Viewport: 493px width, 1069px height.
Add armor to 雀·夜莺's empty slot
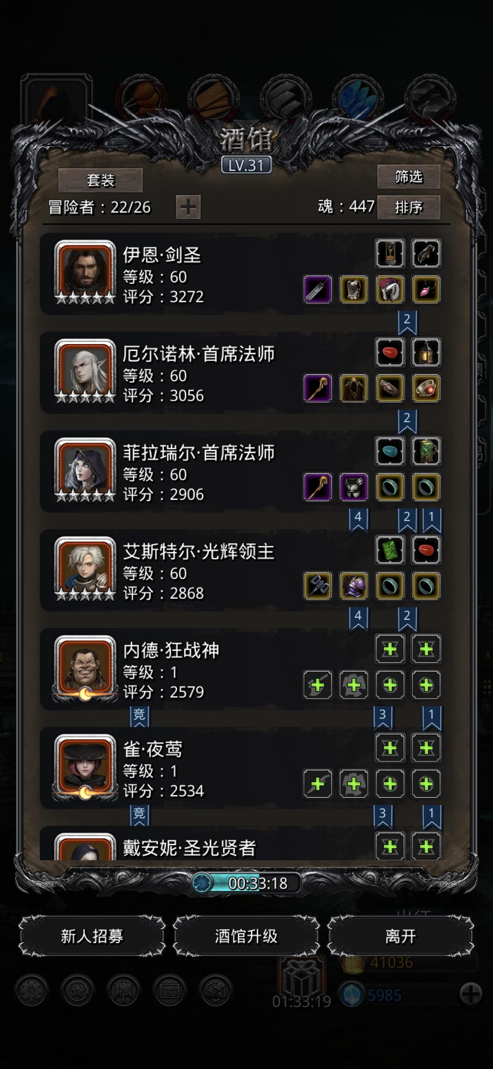[354, 784]
